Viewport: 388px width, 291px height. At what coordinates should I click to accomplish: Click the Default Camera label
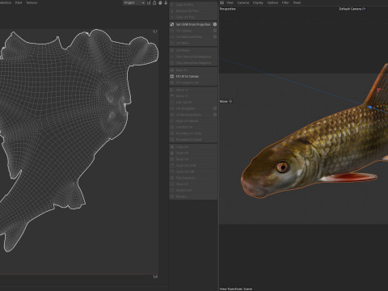[350, 9]
